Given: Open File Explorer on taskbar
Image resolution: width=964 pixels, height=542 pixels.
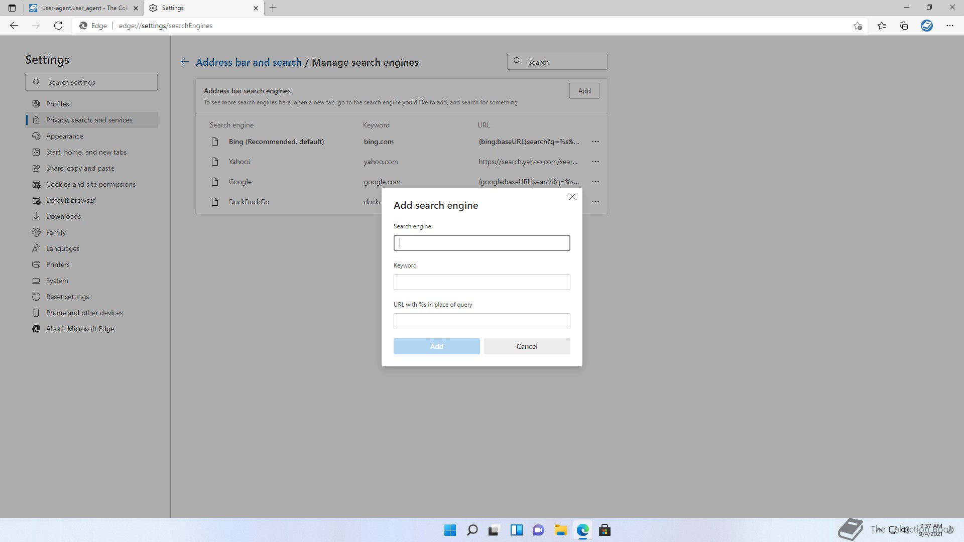Looking at the screenshot, I should [560, 530].
